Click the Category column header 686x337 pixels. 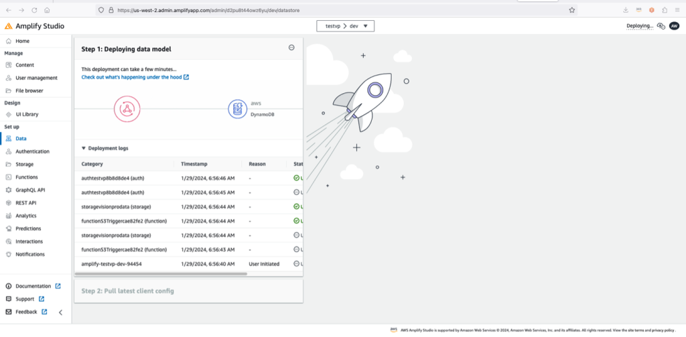tap(92, 164)
